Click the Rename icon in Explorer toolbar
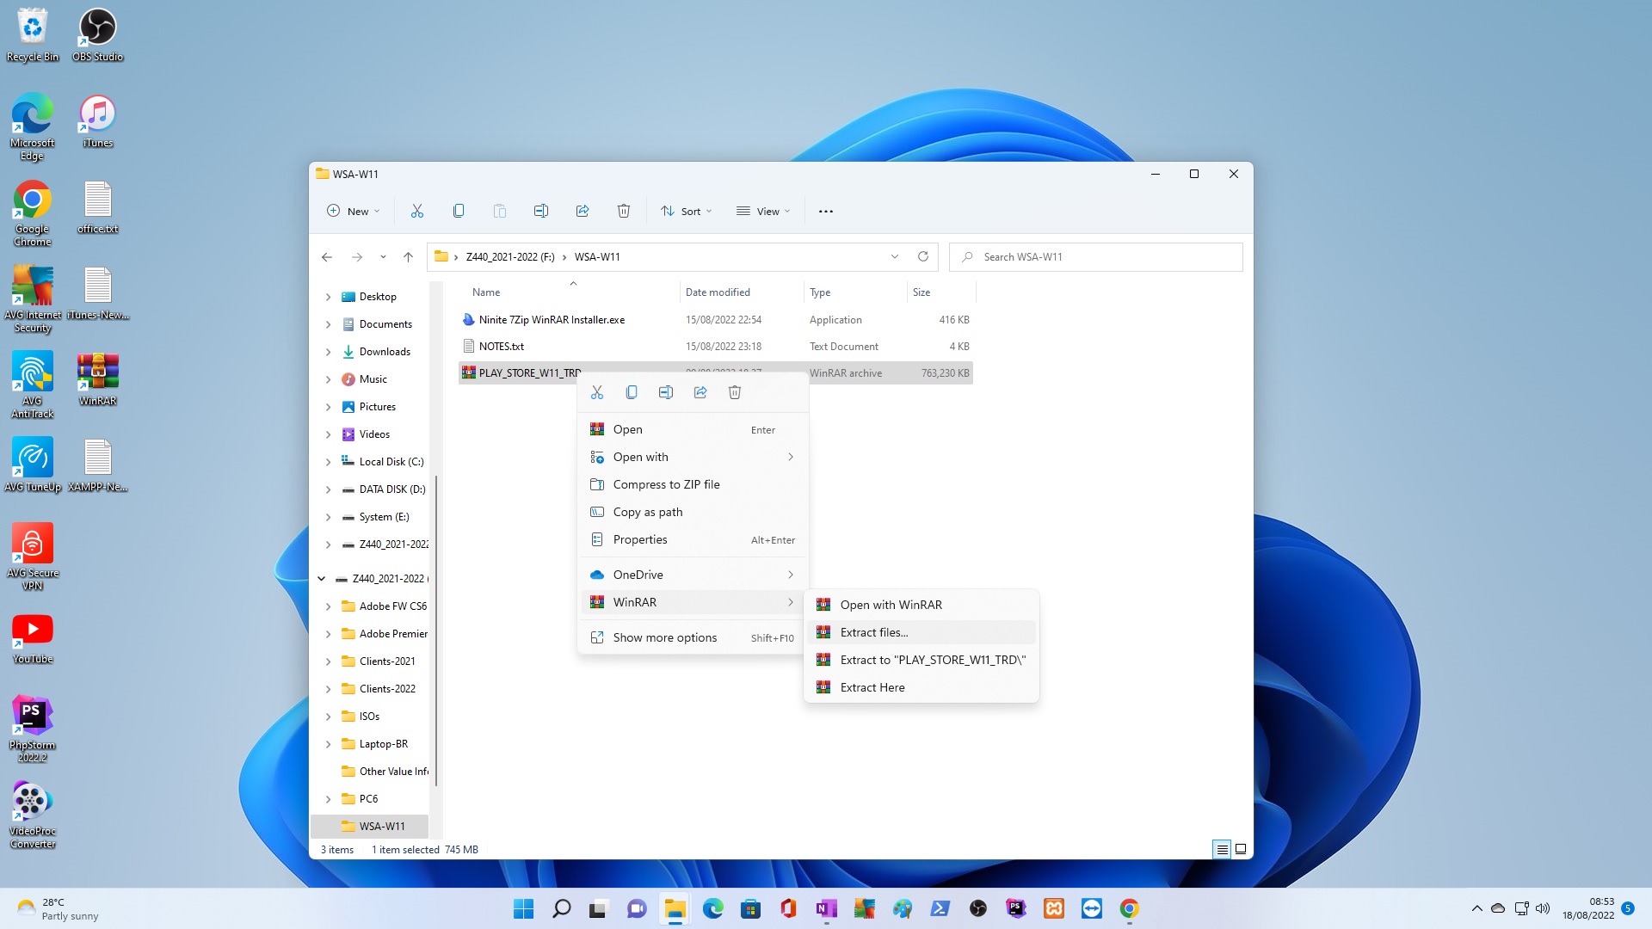The height and width of the screenshot is (929, 1652). (541, 211)
